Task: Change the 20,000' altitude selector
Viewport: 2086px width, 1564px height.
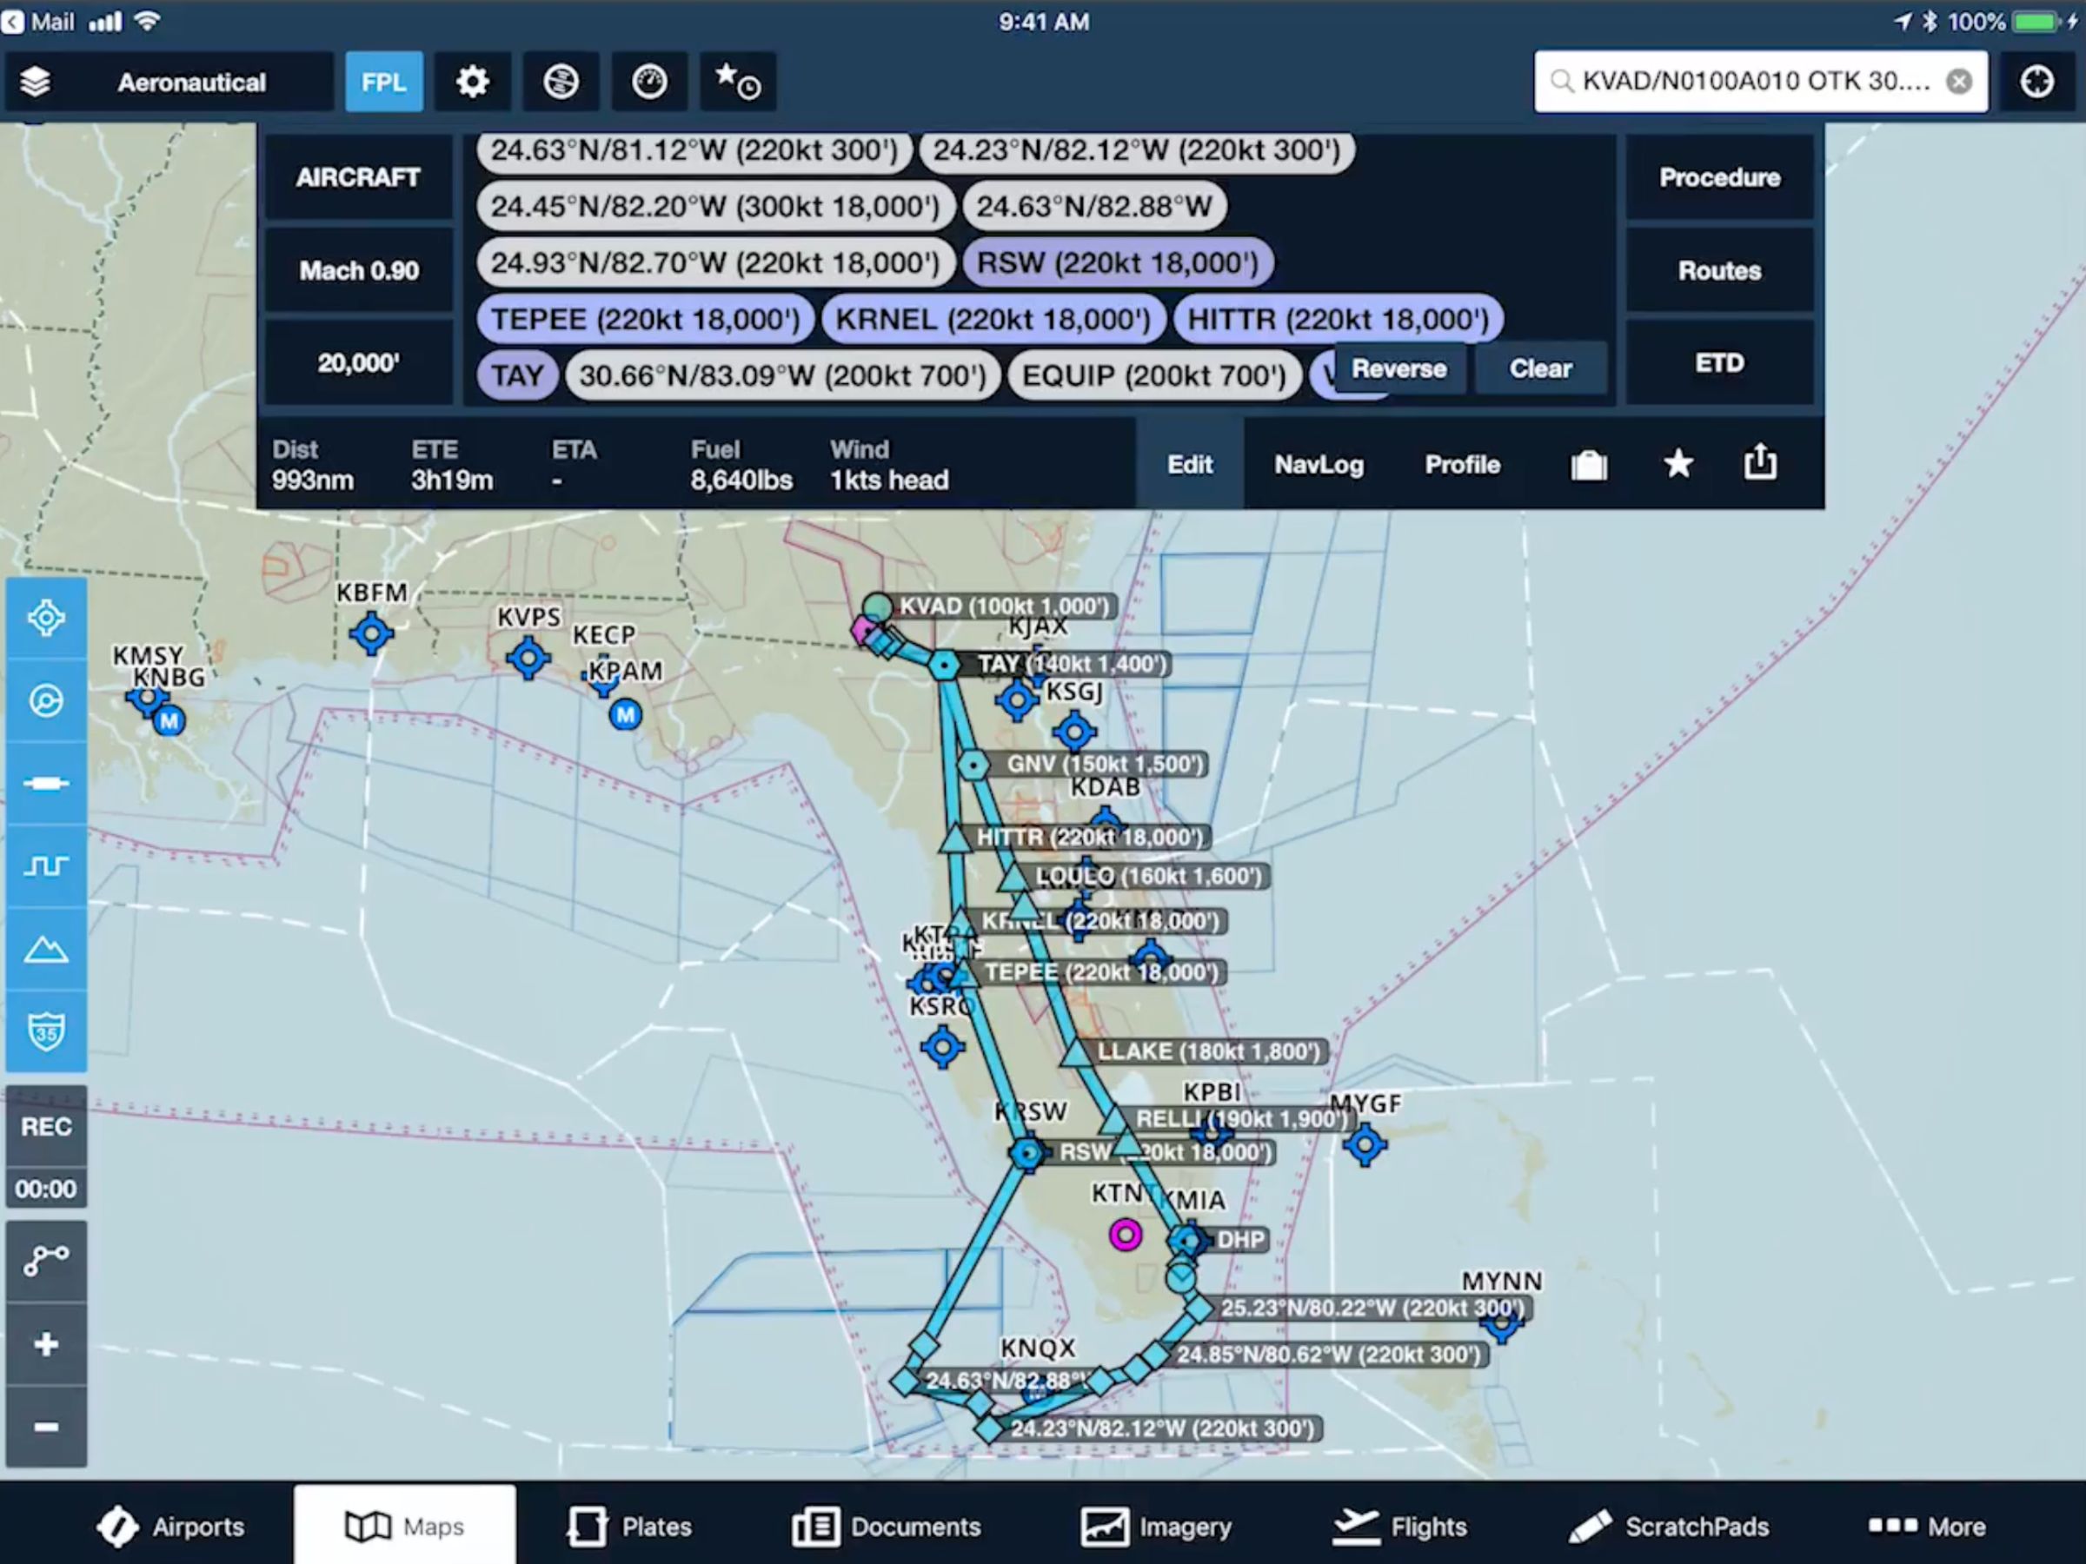Action: click(357, 363)
